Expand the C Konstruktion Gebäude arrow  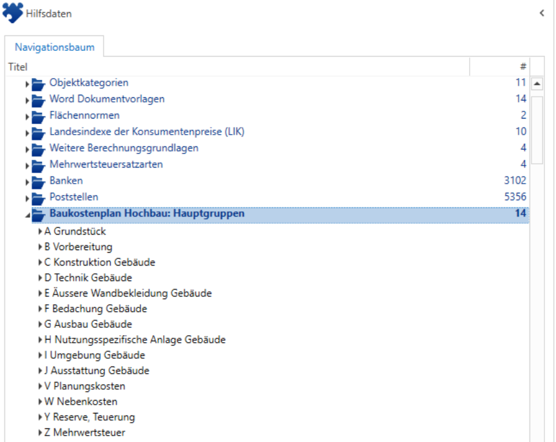click(x=40, y=262)
